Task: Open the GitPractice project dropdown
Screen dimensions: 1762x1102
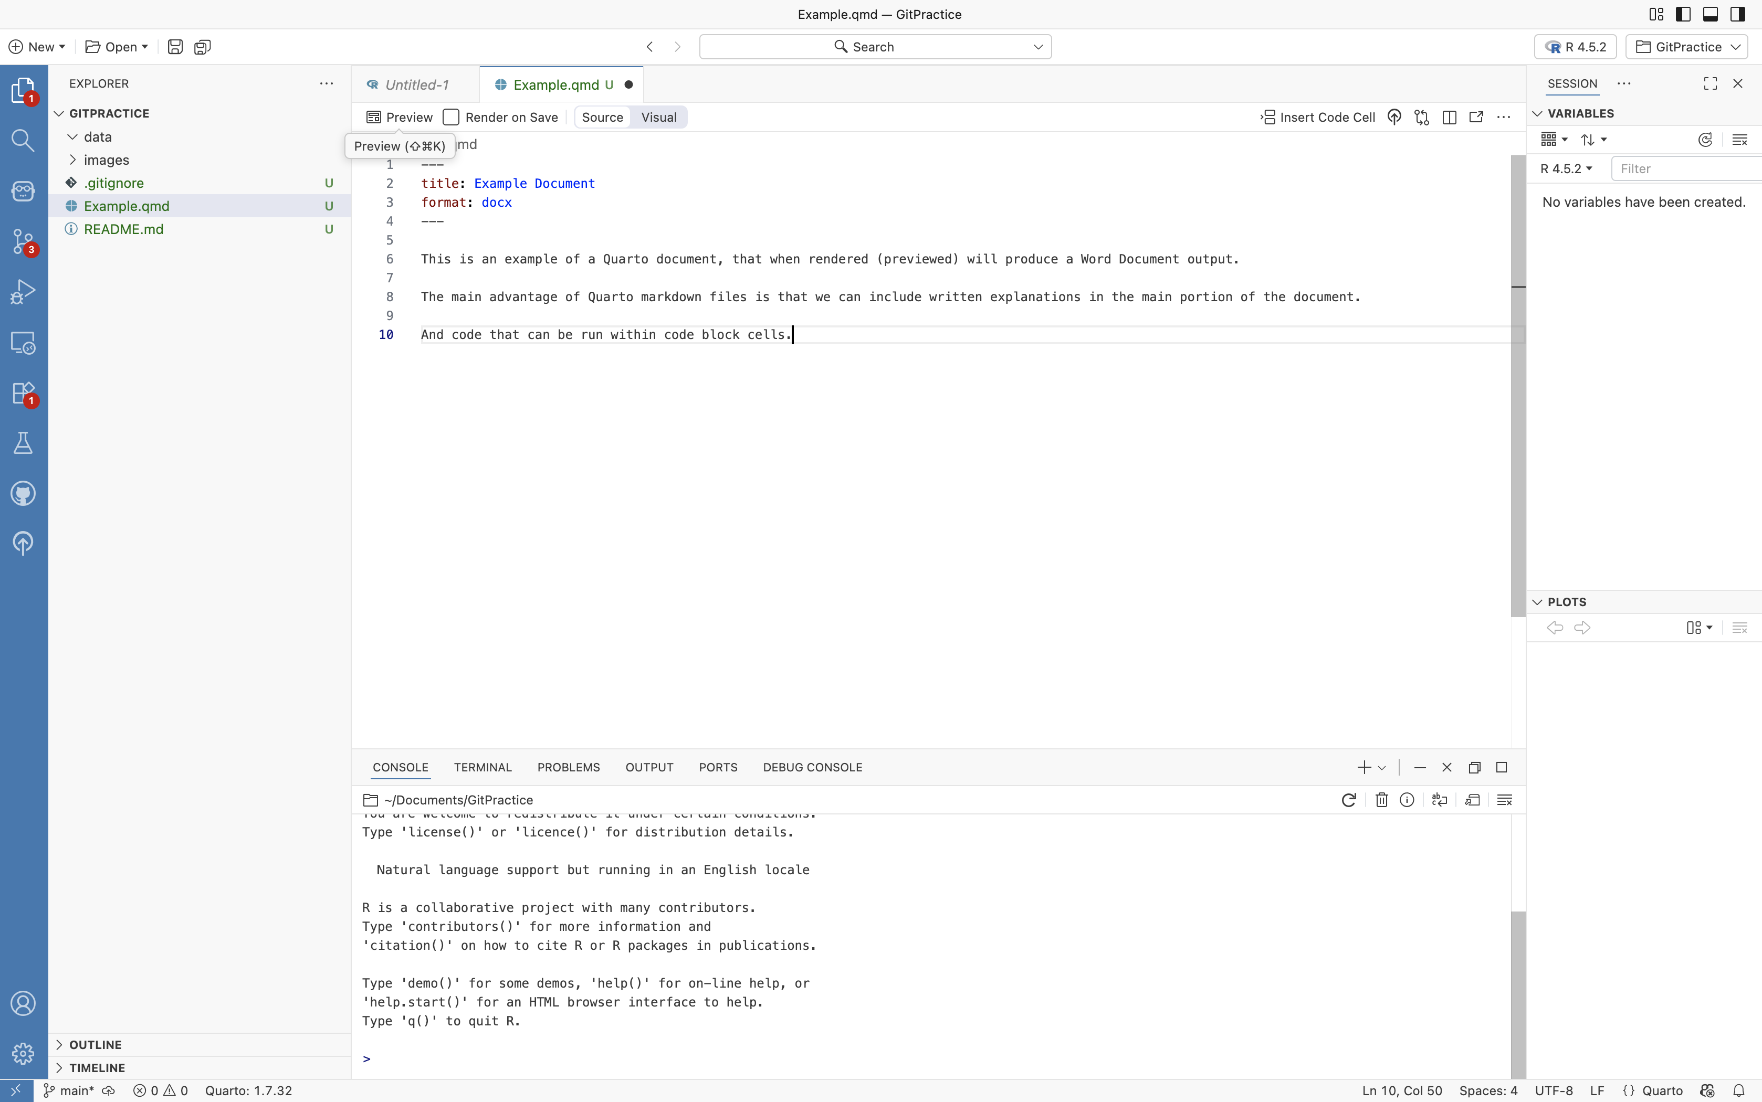Action: tap(1687, 47)
